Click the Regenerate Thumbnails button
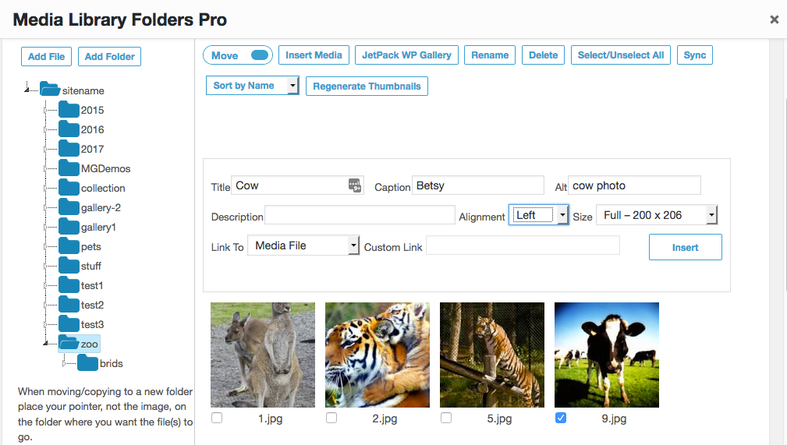787x445 pixels. pyautogui.click(x=367, y=86)
